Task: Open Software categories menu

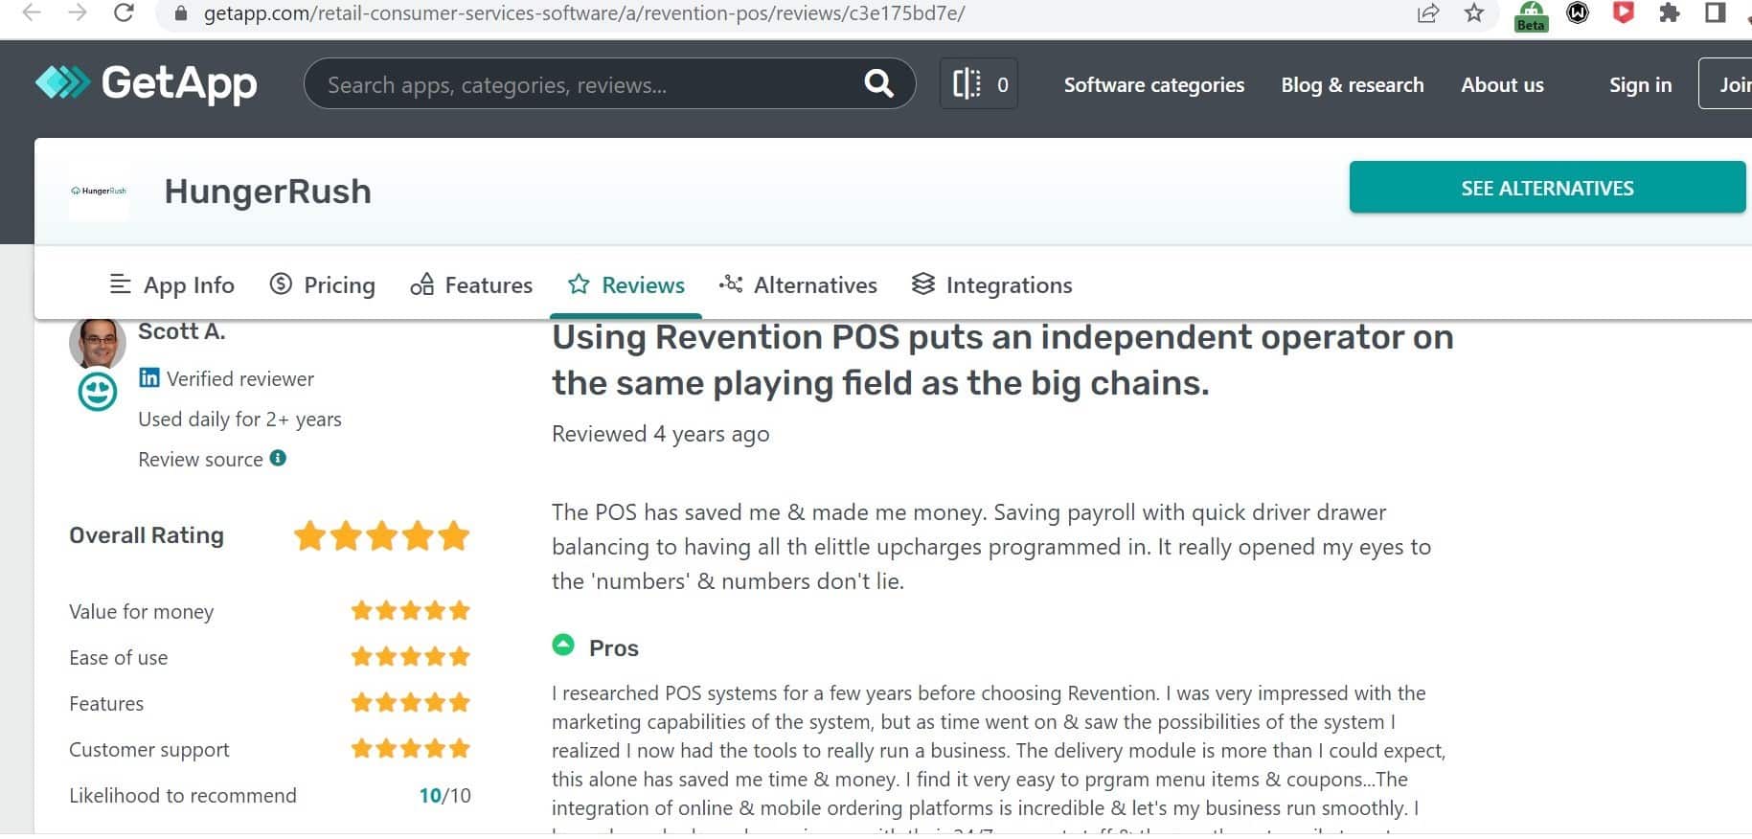Action: point(1154,84)
